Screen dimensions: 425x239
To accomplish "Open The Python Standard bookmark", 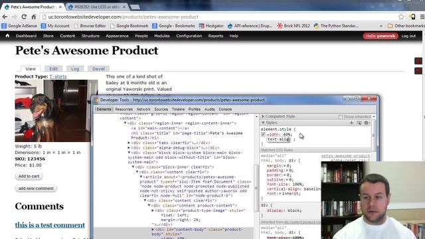I will (336, 26).
